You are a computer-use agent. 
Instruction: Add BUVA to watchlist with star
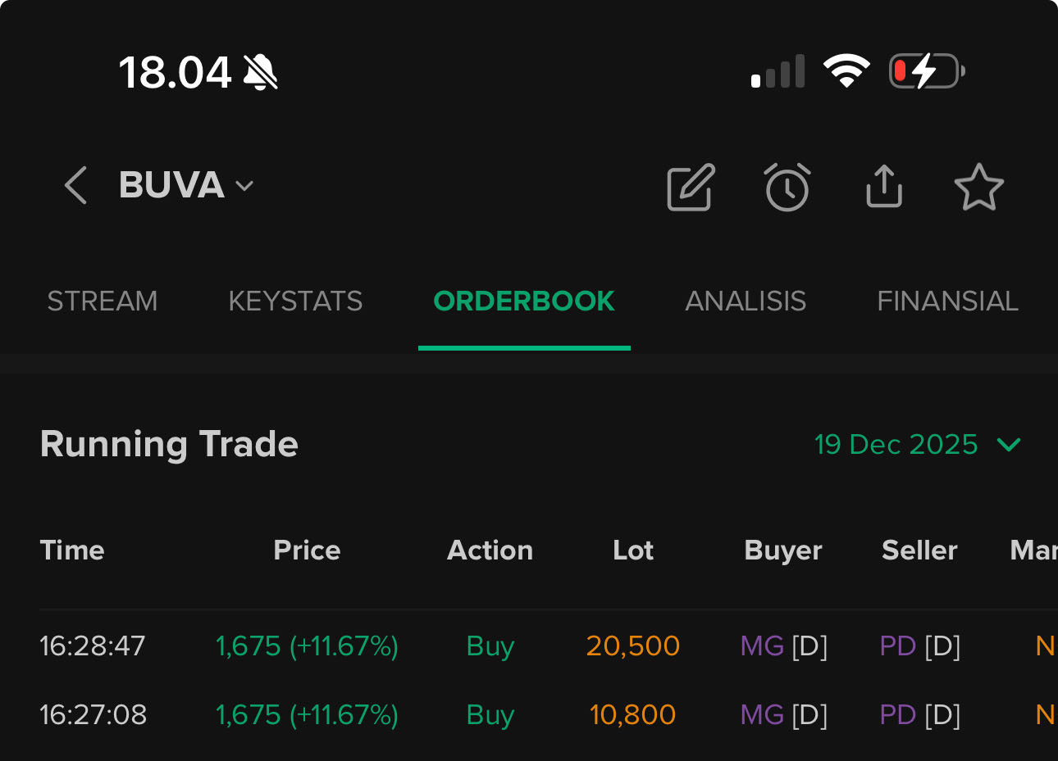pyautogui.click(x=979, y=188)
